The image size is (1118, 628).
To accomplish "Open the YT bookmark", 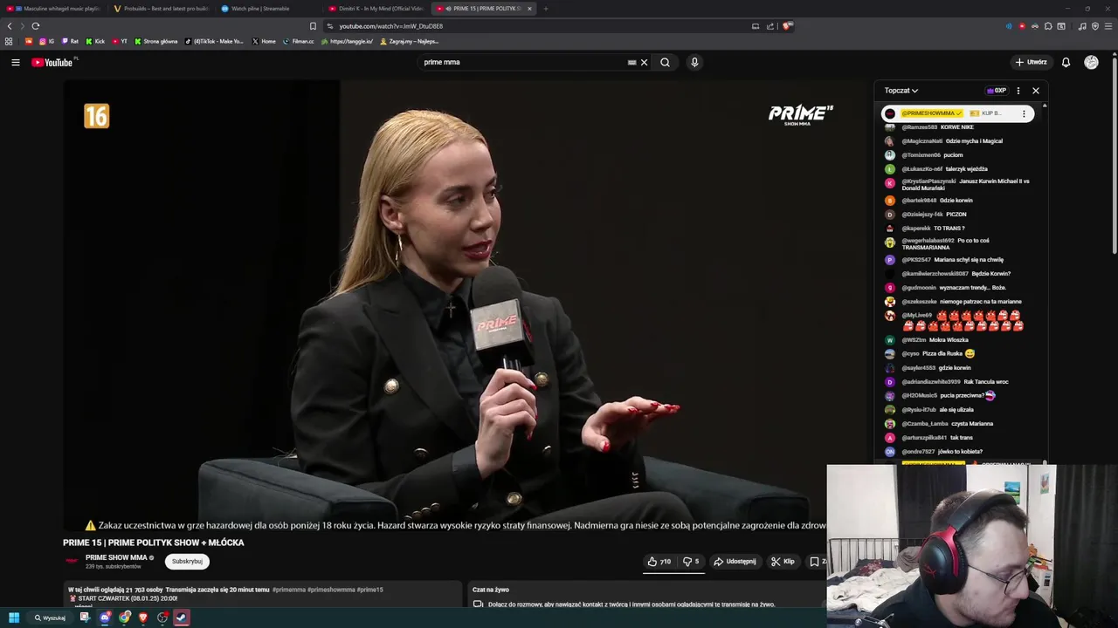I will [120, 41].
